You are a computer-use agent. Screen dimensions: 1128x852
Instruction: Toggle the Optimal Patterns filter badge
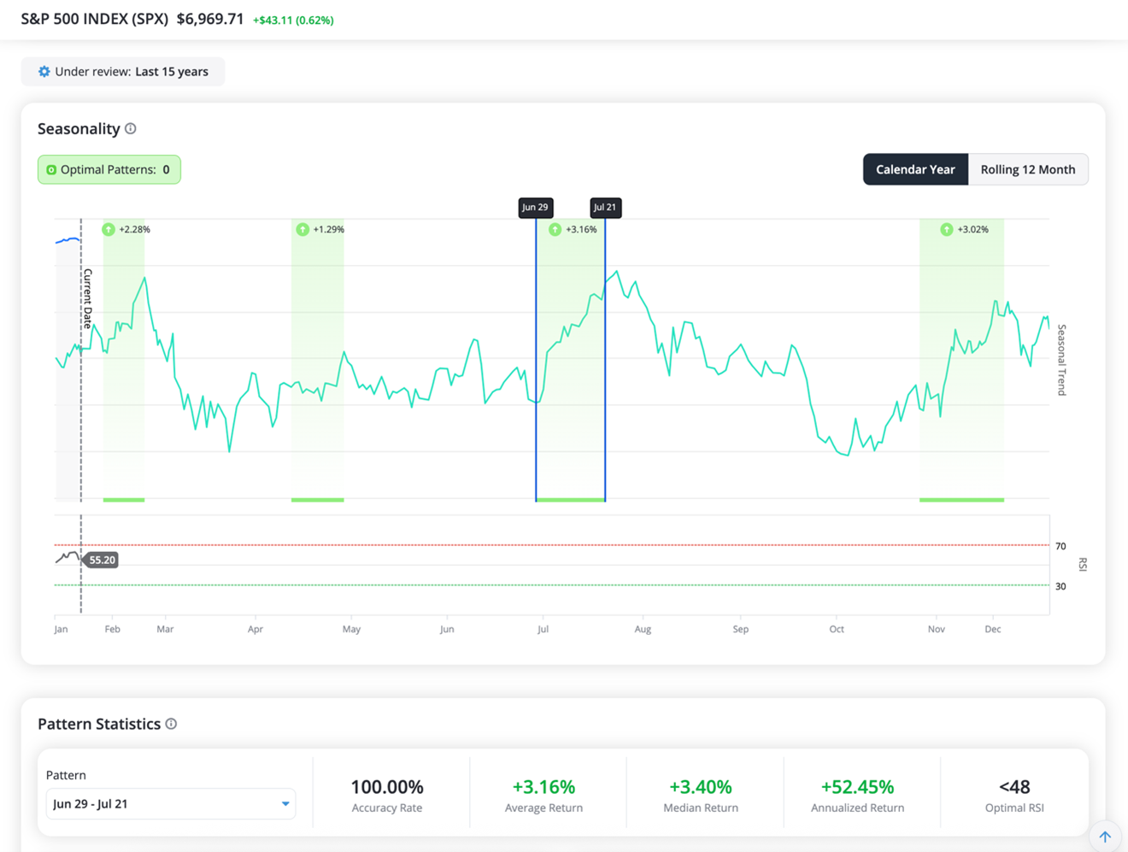[109, 169]
